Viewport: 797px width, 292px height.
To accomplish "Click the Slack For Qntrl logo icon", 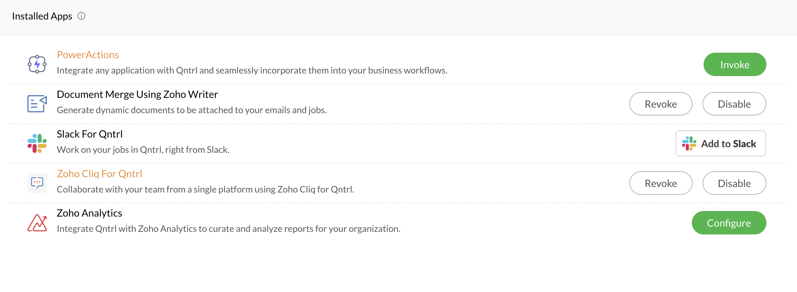I will pyautogui.click(x=37, y=143).
